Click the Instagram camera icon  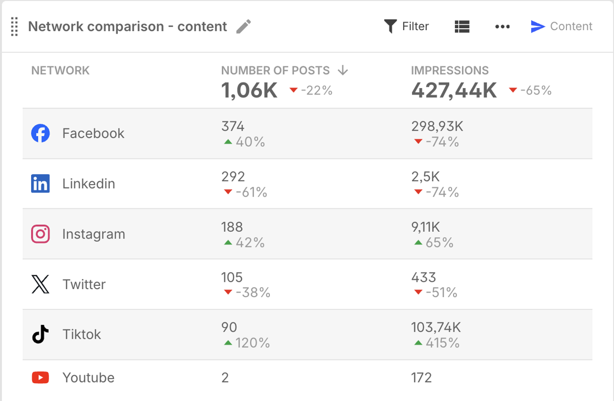[40, 234]
